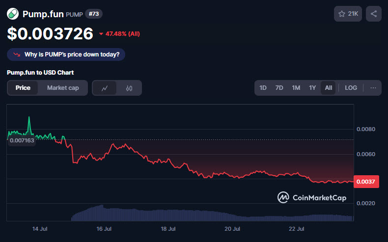Click the red 47.48% (All) change indicator
Image resolution: width=388 pixels, height=242 pixels.
(119, 33)
